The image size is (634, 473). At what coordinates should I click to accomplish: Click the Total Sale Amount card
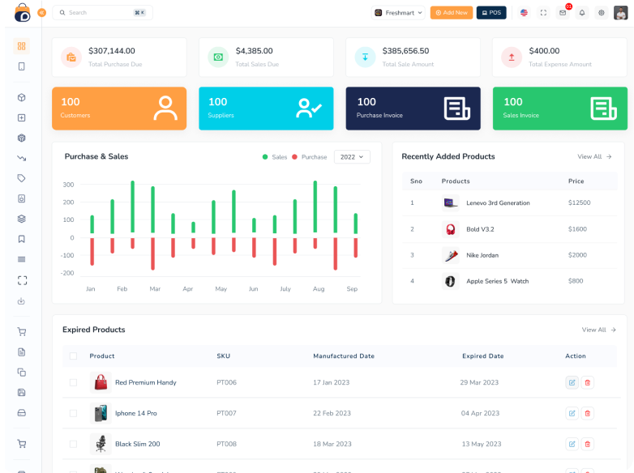413,58
